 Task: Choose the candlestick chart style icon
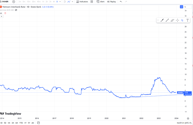pos(65,2)
